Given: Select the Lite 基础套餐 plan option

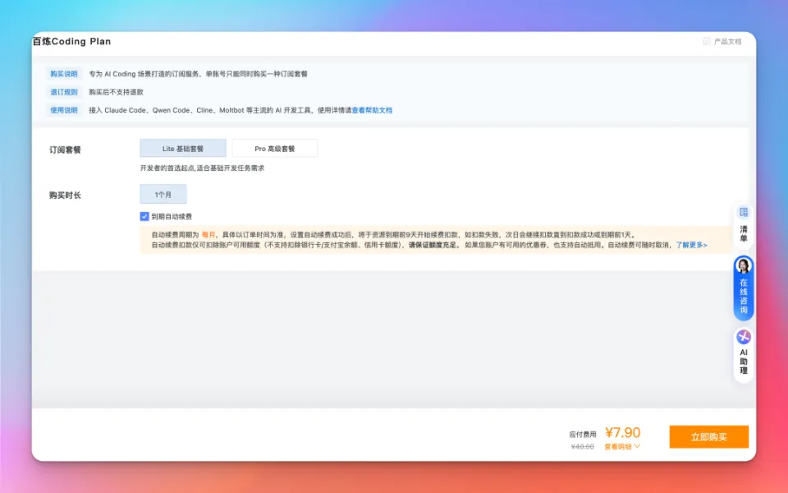Looking at the screenshot, I should 183,149.
